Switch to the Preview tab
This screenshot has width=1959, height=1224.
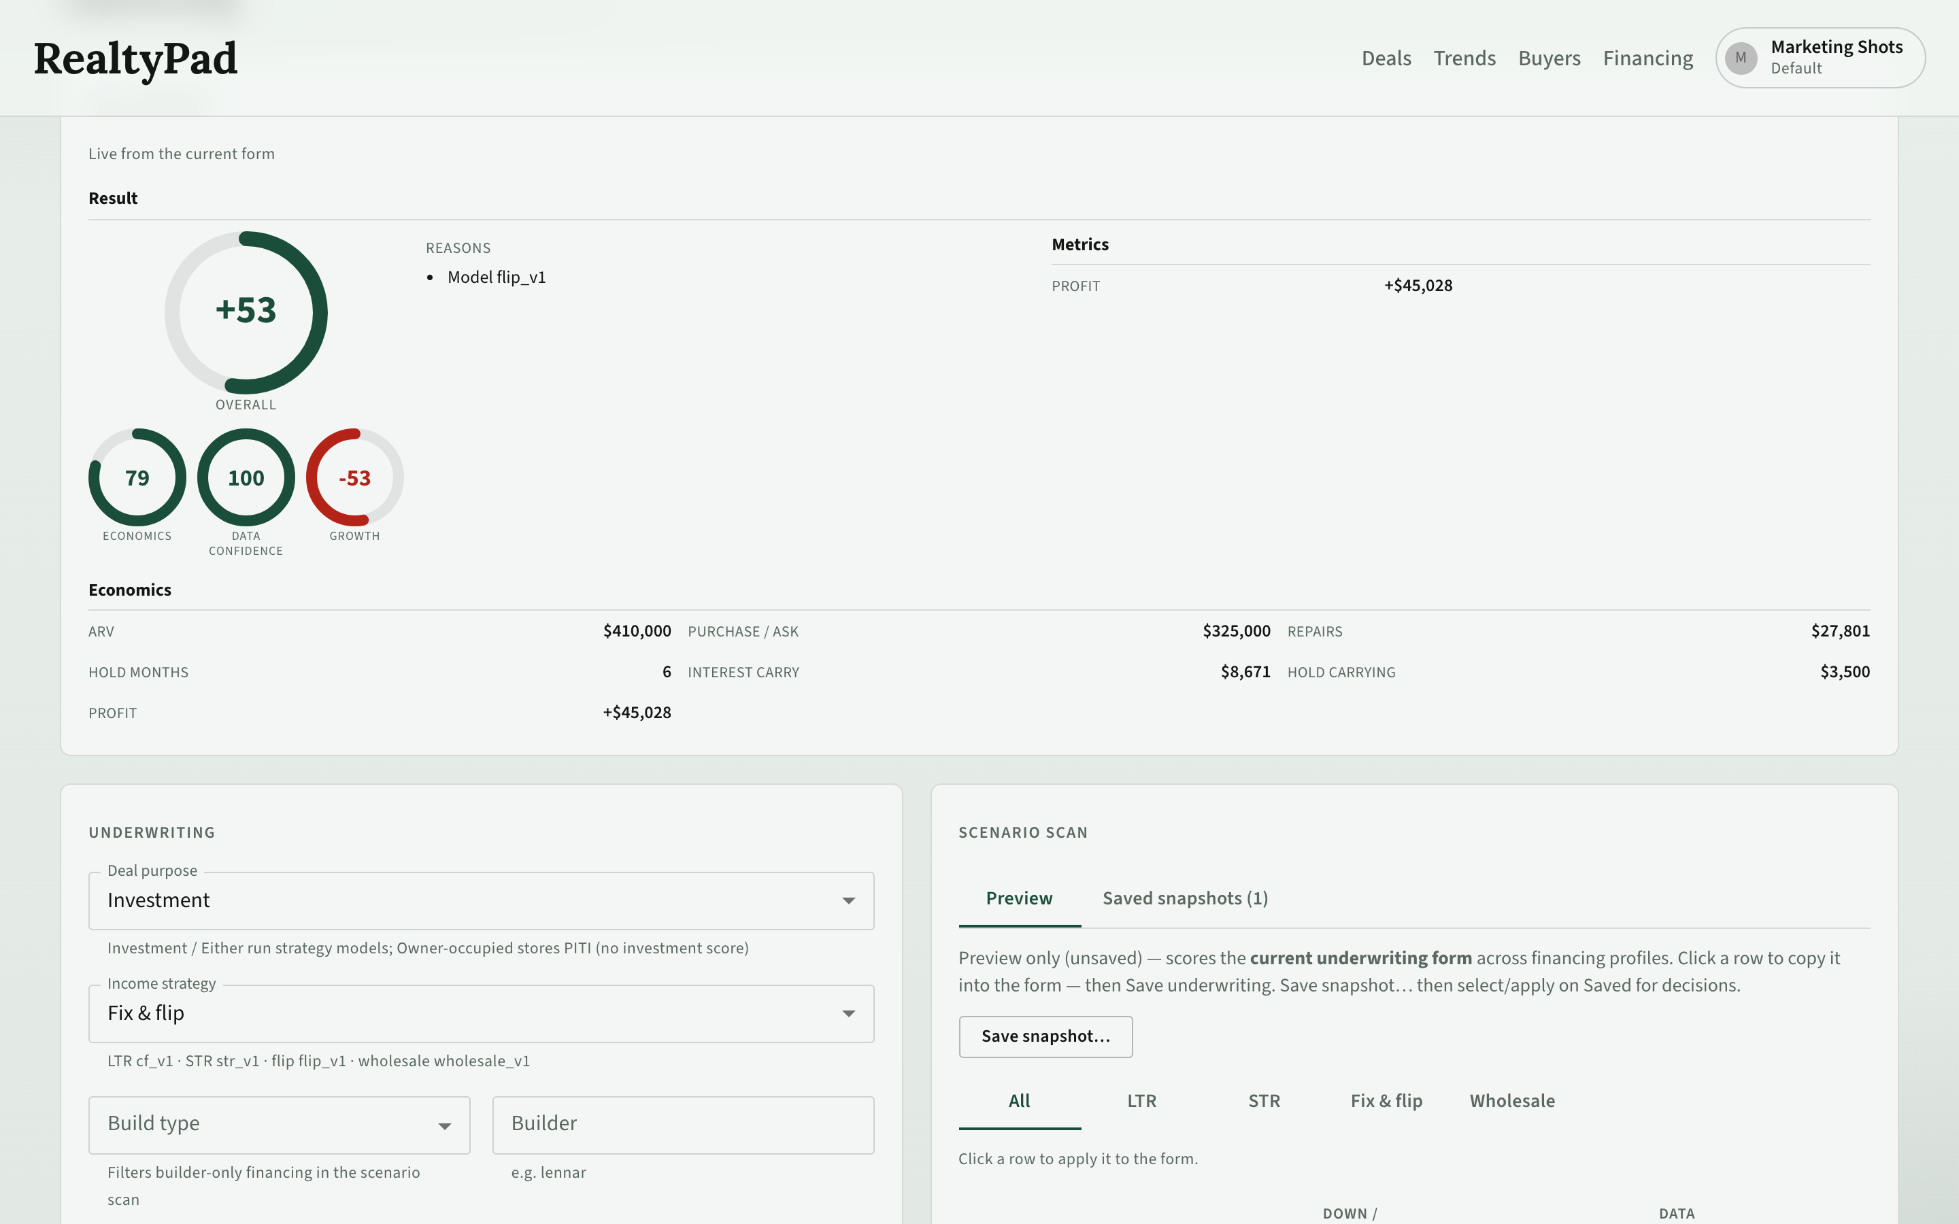pyautogui.click(x=1019, y=898)
